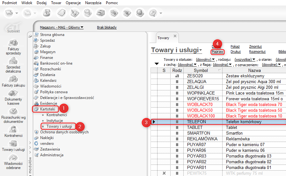
Task: Open the Magazyn MAG Główny dropdown
Action: (62, 27)
